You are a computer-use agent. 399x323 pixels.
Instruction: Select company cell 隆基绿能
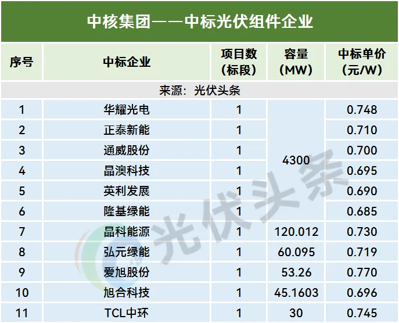pos(127,211)
